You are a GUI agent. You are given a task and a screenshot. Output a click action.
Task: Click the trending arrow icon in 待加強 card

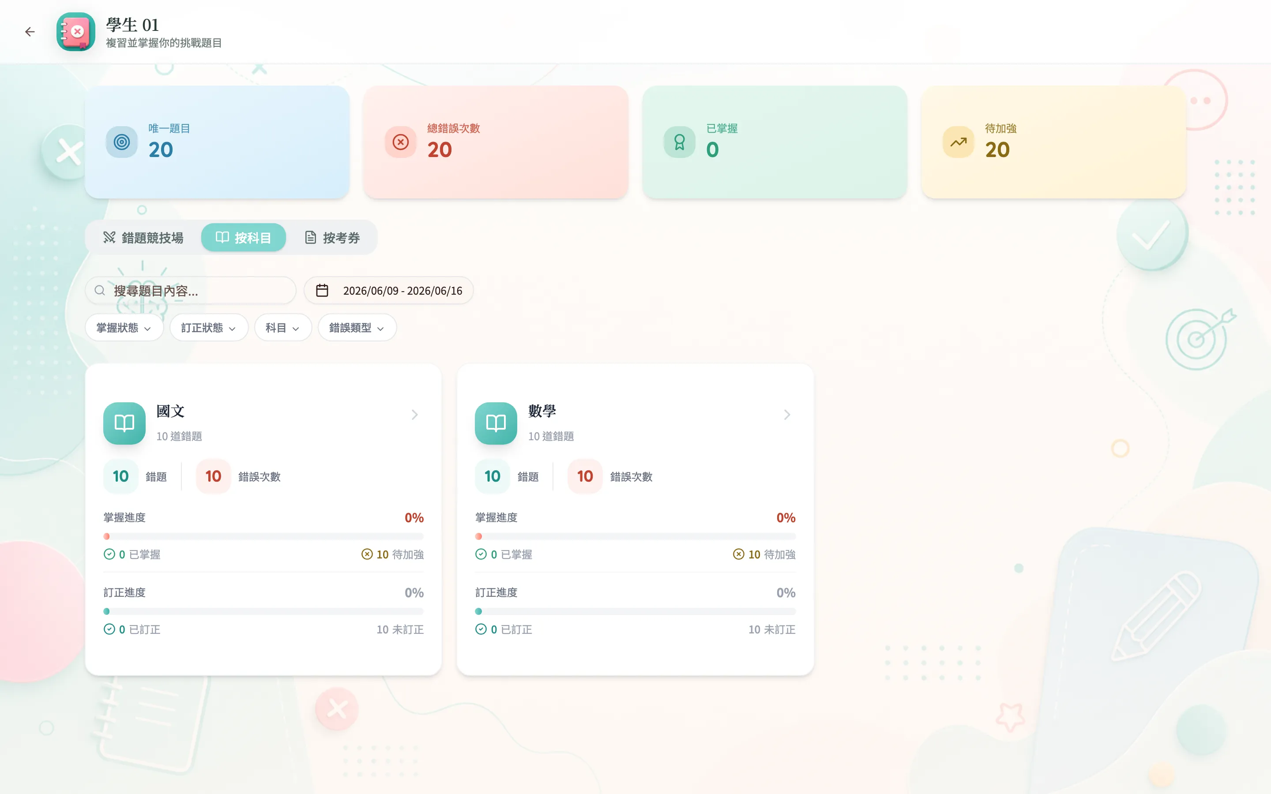[x=958, y=142]
